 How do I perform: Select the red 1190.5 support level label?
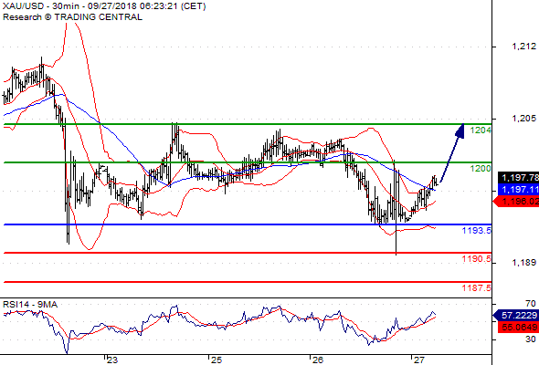tap(477, 258)
